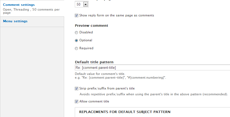Screen dimensions: 230x117
Task: Expand Replacements for Default Subject Pattern section
Action: [125, 112]
